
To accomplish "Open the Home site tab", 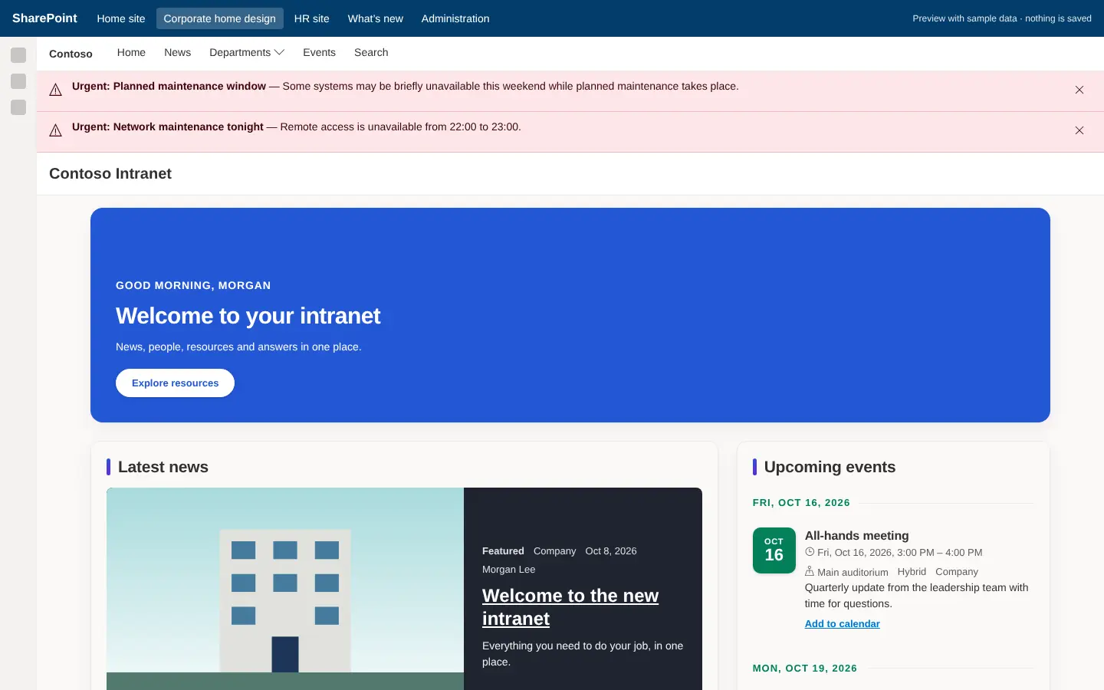I will [x=121, y=18].
